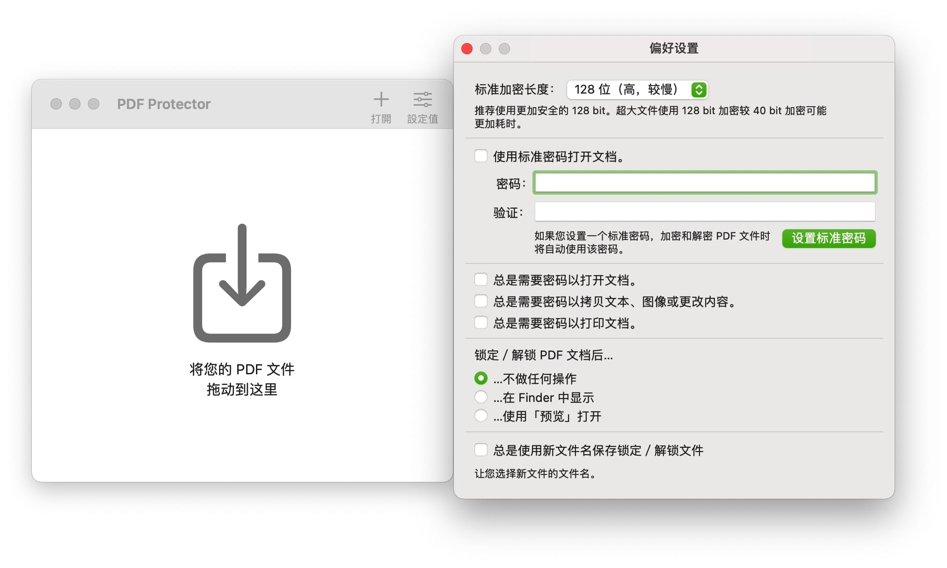Screen dimensions: 947x568
Task: Click the 验证 confirmation field
Action: [x=702, y=212]
